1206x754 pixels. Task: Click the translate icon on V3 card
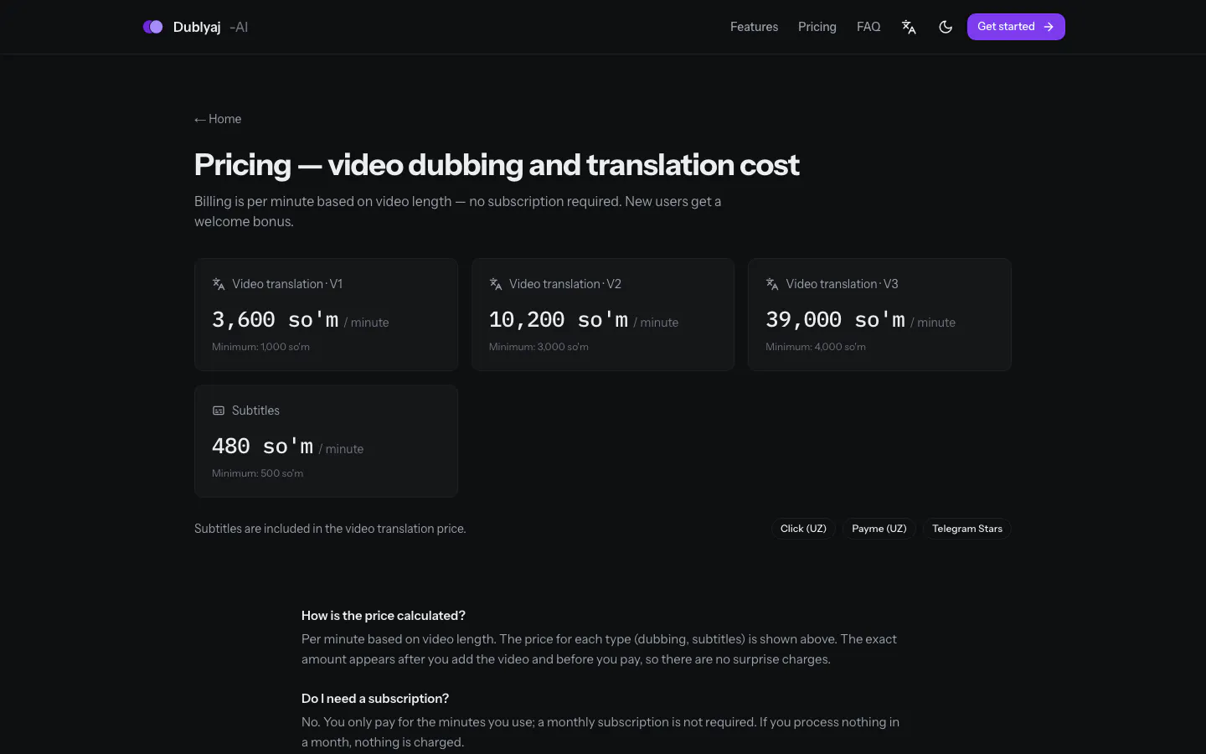coord(772,284)
